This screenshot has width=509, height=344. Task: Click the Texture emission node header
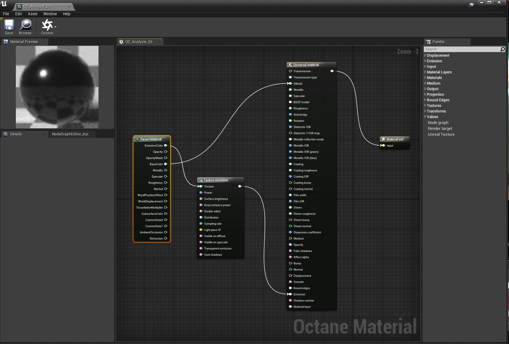pos(220,180)
